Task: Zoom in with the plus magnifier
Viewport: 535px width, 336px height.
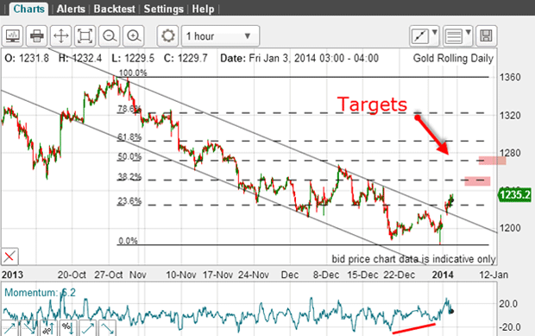Action: (x=134, y=36)
